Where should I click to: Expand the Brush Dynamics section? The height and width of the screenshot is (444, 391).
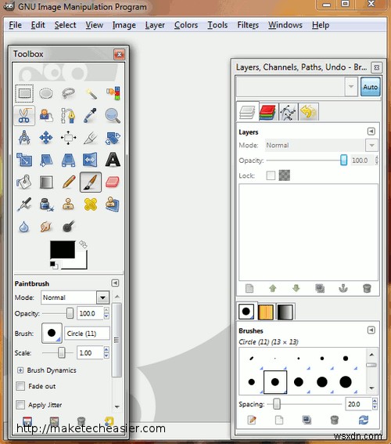tap(20, 370)
